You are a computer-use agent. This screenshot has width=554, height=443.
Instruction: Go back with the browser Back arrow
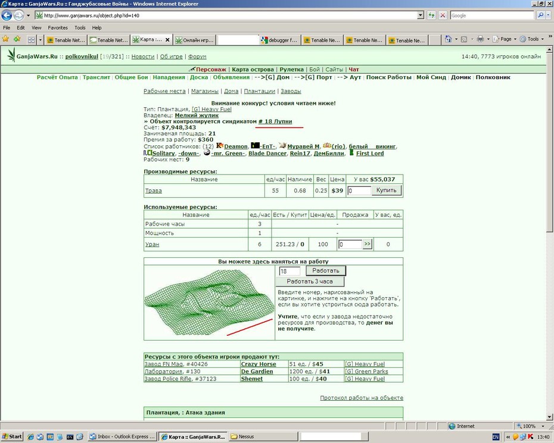[7, 15]
